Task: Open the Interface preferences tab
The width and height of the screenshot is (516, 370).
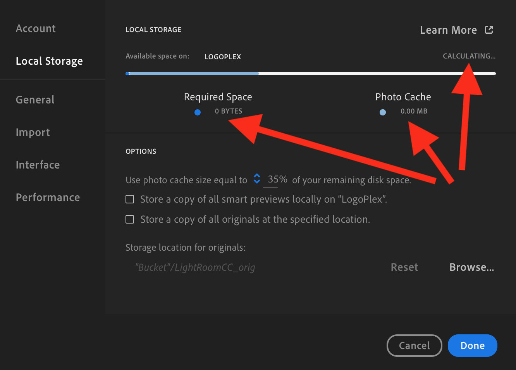Action: (x=38, y=165)
